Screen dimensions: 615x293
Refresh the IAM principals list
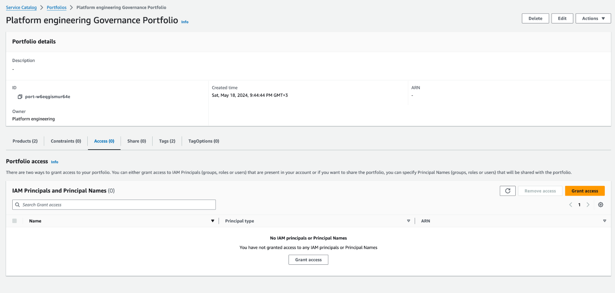click(x=508, y=191)
